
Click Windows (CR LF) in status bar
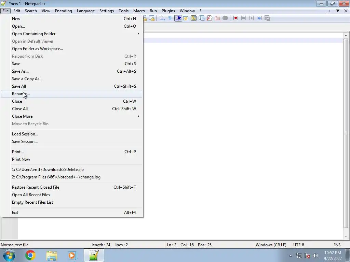[x=271, y=245]
